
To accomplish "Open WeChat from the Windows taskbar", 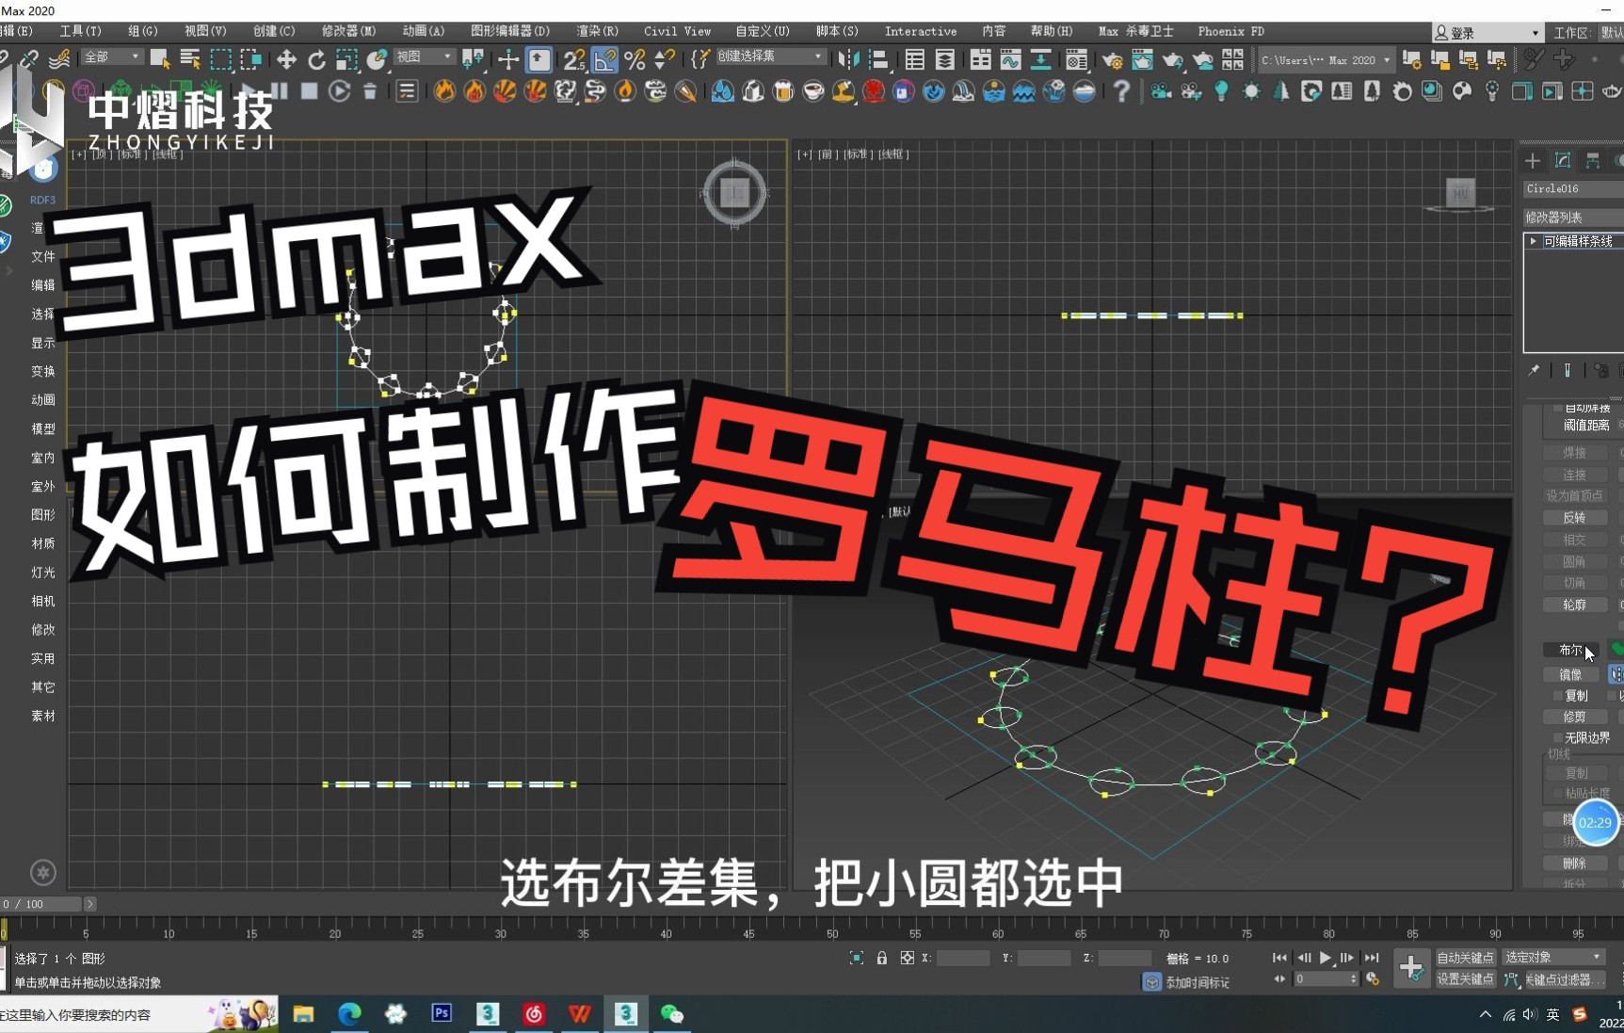I will 671,1013.
